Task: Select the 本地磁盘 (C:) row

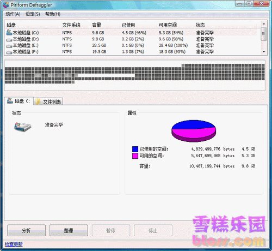Action: click(x=131, y=33)
